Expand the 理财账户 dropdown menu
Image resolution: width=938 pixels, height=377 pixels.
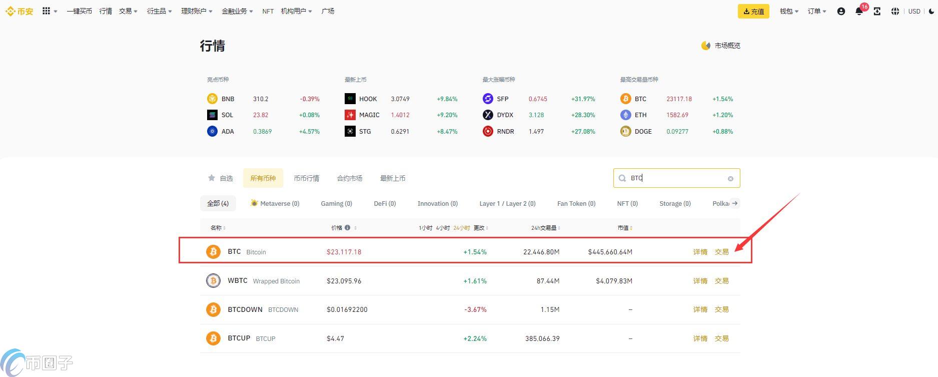197,11
